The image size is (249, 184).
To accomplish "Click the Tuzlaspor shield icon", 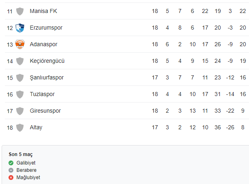I will [x=20, y=94].
